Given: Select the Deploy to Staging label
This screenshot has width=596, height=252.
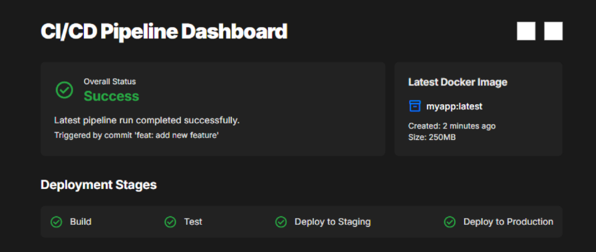Looking at the screenshot, I should (333, 222).
